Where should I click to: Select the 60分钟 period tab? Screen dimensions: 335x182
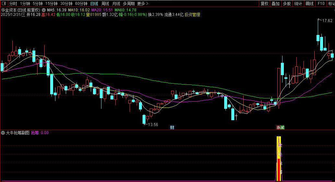click(x=81, y=4)
